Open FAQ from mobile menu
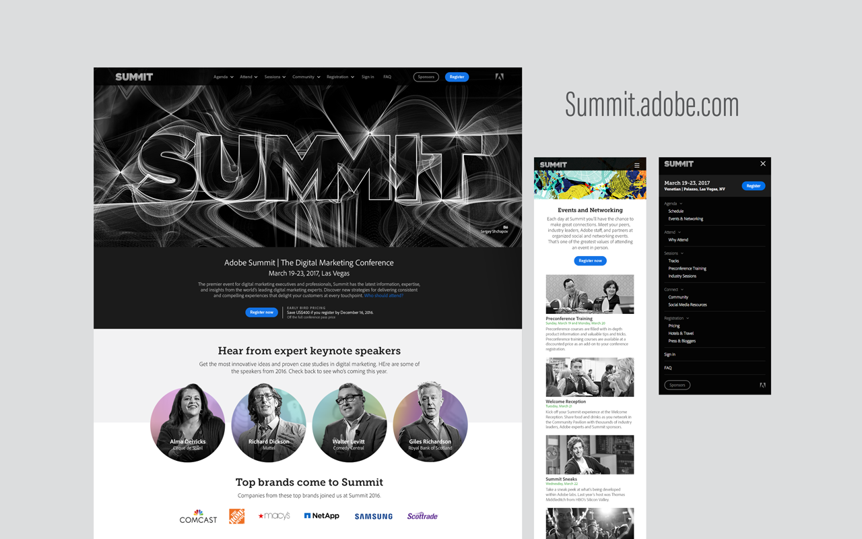 coord(668,368)
